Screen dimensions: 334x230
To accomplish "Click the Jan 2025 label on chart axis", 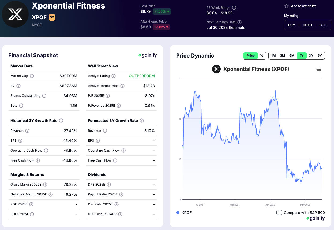I will pos(270,205).
